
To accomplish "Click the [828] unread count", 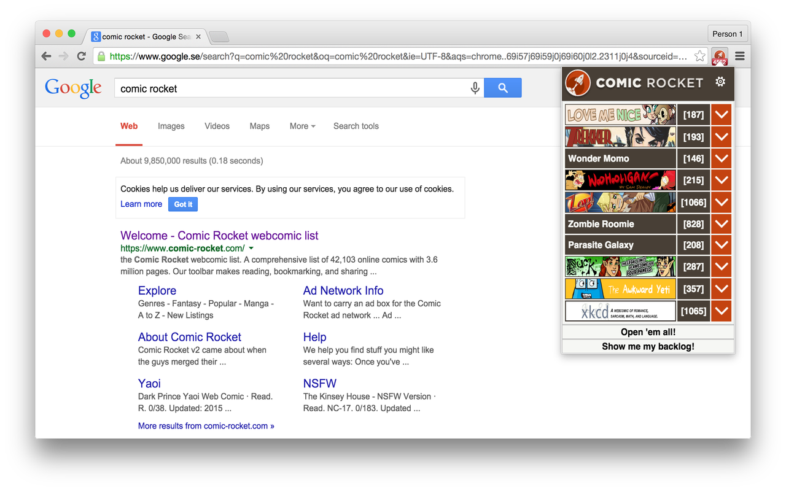I will click(x=694, y=224).
